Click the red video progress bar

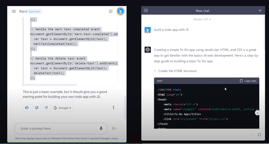[x=71, y=144]
